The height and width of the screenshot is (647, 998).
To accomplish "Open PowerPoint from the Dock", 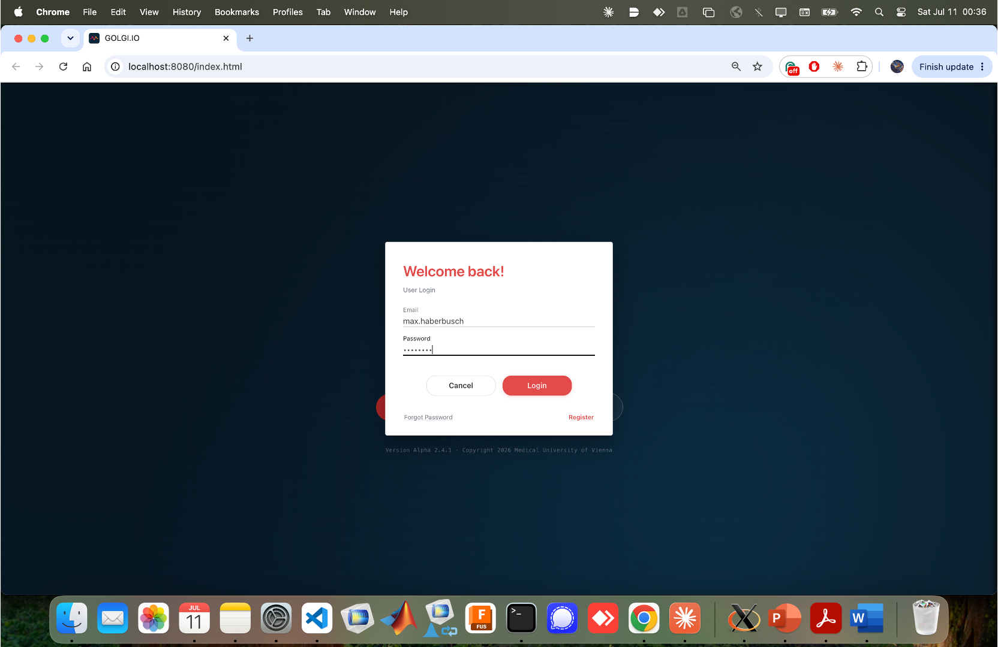I will pyautogui.click(x=785, y=618).
